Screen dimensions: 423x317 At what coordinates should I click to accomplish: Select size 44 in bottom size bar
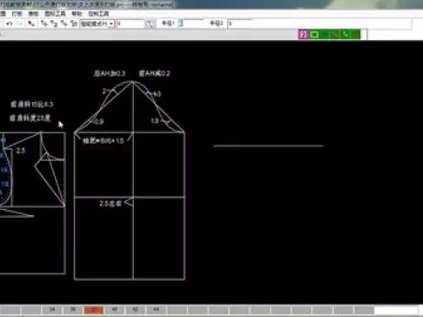(x=156, y=309)
